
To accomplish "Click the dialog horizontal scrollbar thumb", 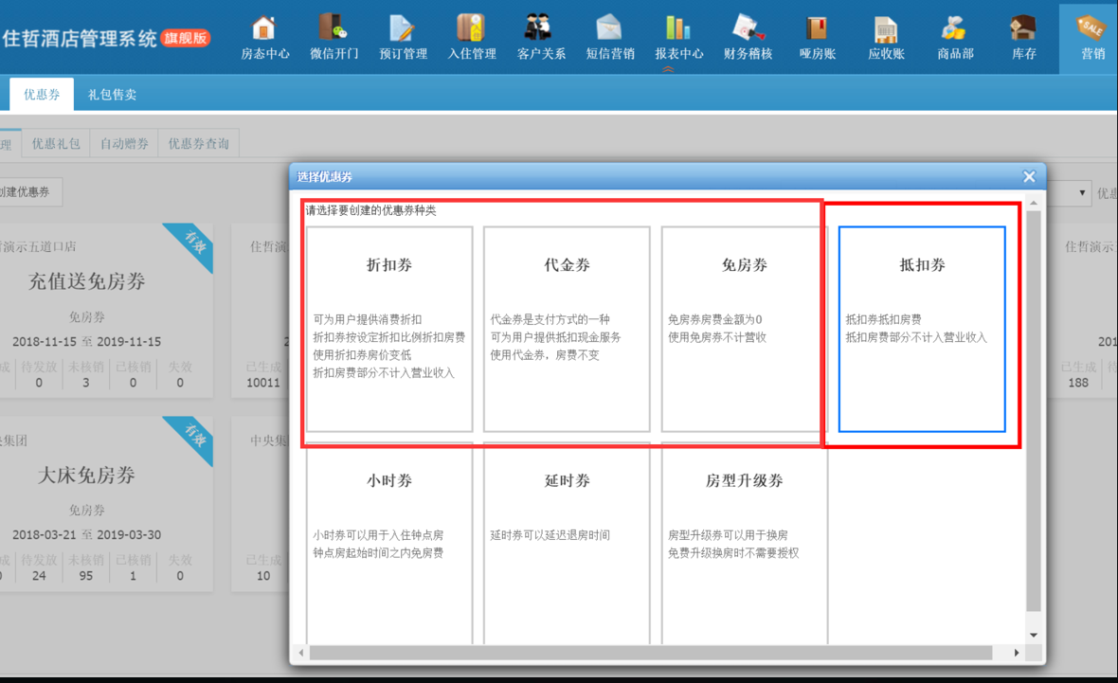I will tap(651, 653).
